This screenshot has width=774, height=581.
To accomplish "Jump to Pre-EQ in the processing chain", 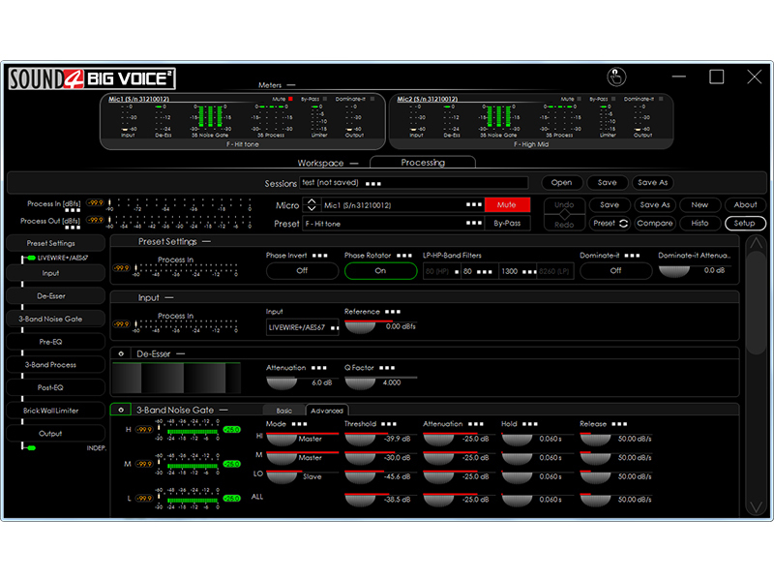I will (55, 342).
